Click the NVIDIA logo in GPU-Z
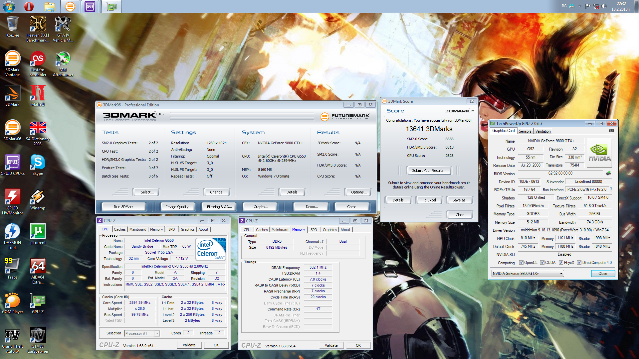639x359 pixels. point(599,153)
